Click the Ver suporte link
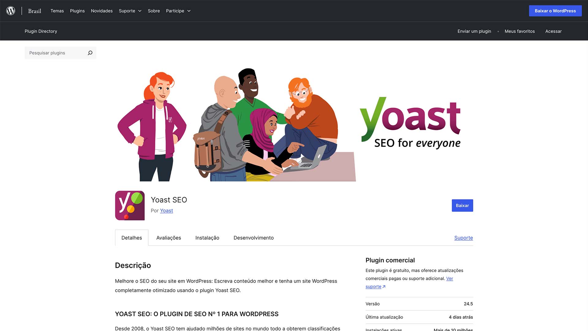Screen dimensions: 588x331 click(409, 283)
